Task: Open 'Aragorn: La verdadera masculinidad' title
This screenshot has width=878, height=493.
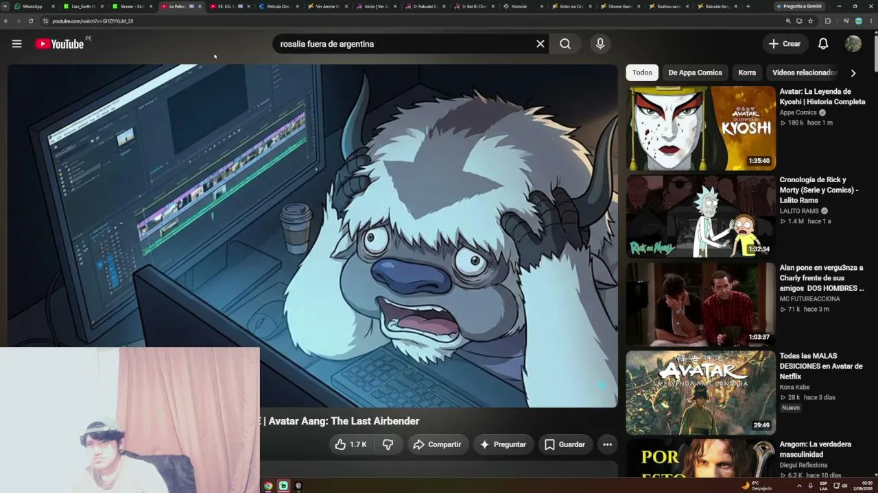Action: click(816, 449)
